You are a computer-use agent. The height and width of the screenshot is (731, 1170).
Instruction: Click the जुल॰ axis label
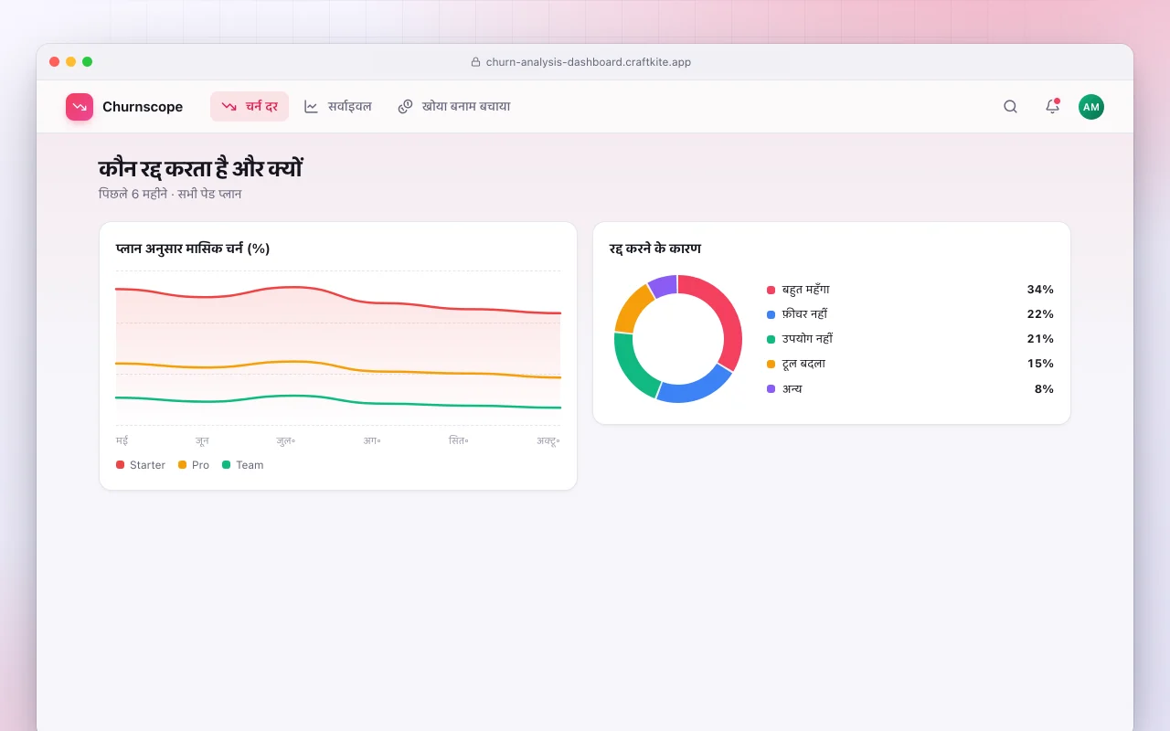coord(286,440)
